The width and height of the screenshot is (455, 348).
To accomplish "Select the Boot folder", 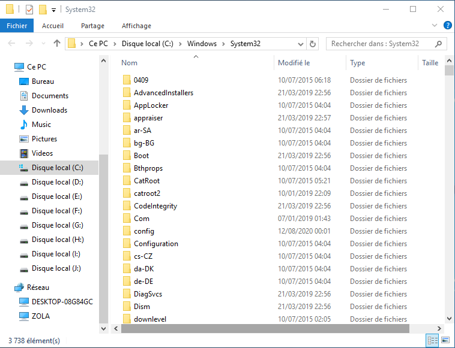I will coord(141,156).
